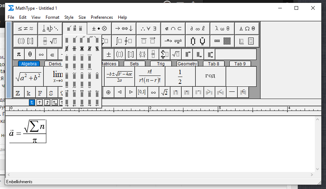The image size is (326, 189).
Task: Open the Style menu
Action: 69,17
